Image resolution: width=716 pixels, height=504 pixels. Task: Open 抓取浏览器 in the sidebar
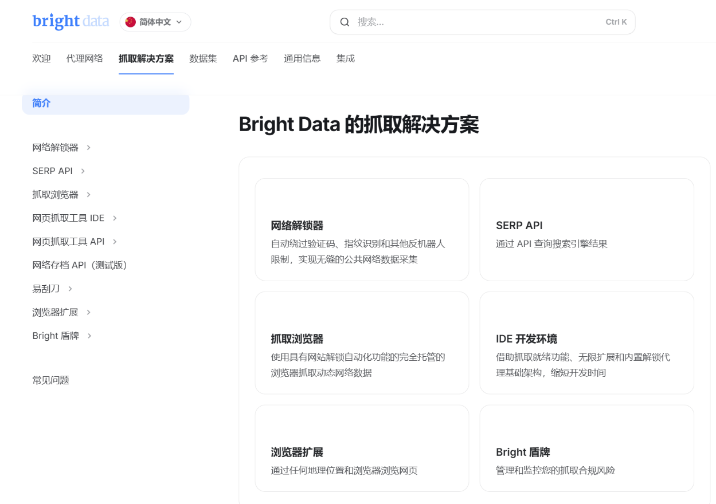tap(55, 195)
